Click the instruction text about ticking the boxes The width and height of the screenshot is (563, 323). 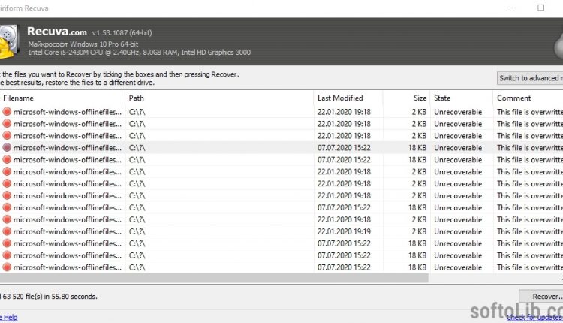click(x=119, y=74)
